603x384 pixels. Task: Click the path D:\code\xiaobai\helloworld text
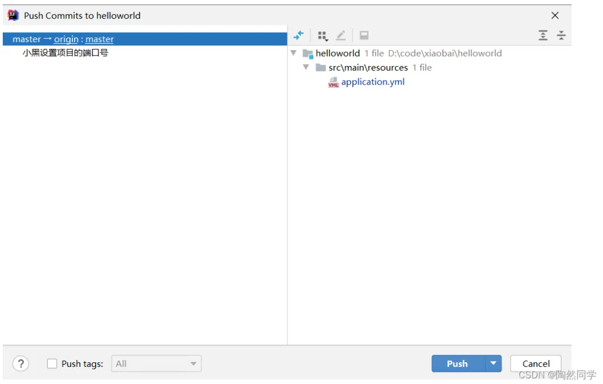444,53
